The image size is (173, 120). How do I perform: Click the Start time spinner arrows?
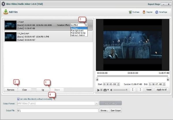point(119,84)
